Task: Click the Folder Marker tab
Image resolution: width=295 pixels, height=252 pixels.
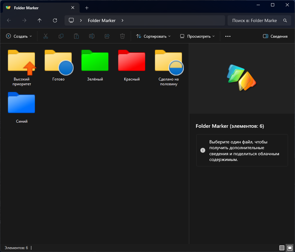Action: pyautogui.click(x=41, y=8)
